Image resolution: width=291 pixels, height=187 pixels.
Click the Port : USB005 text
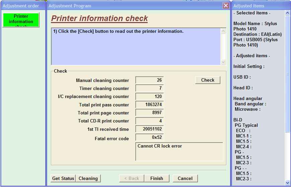pos(256,42)
